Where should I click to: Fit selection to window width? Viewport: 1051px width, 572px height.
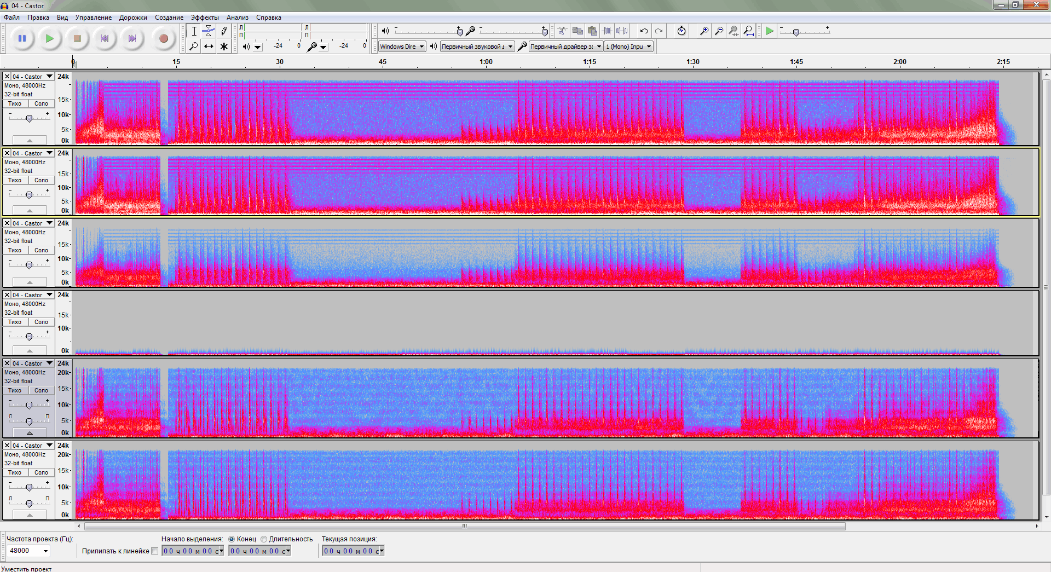coord(734,31)
